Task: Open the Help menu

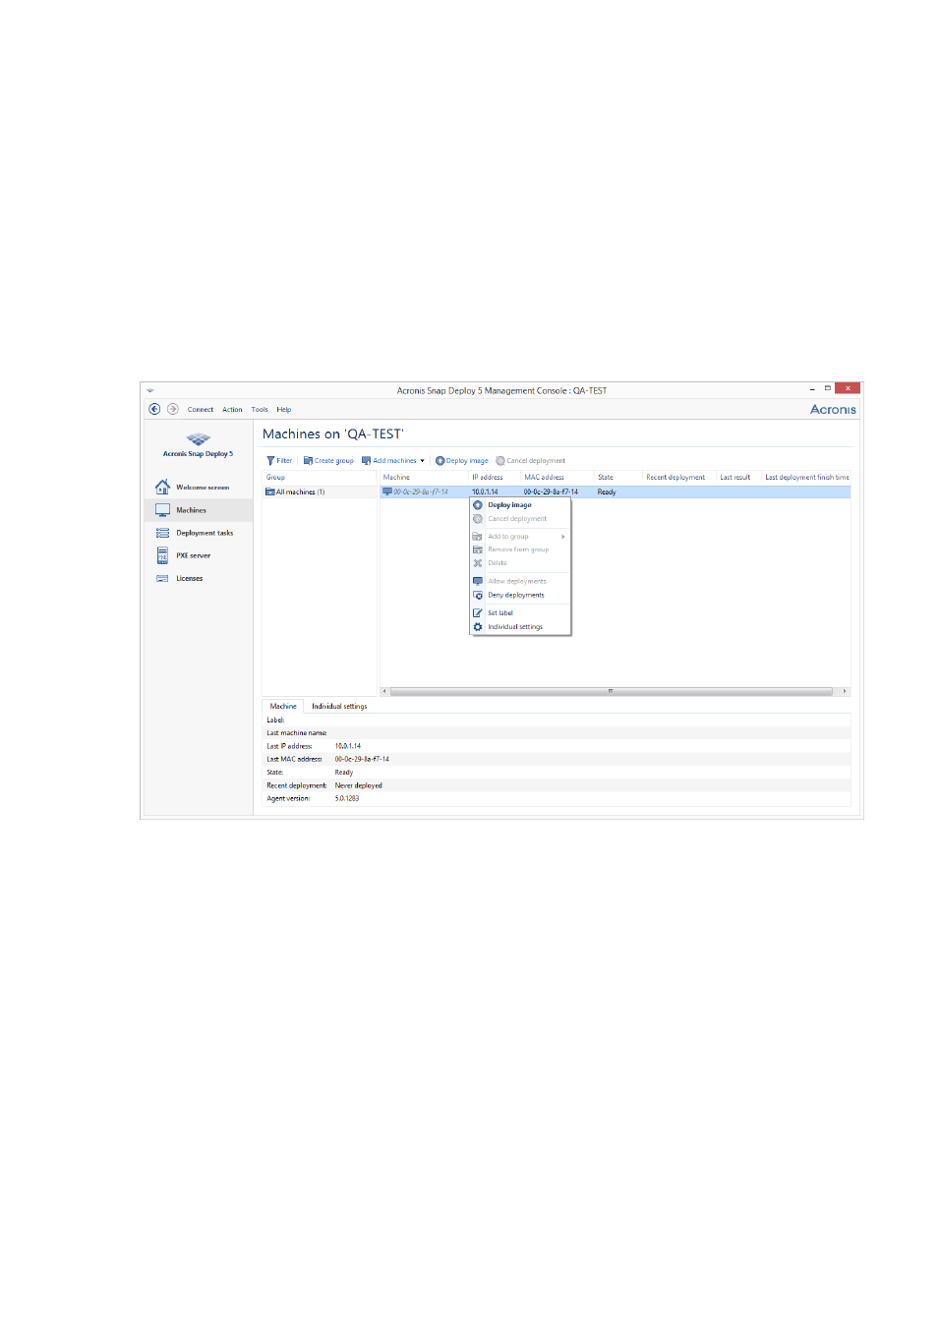Action: coord(284,410)
